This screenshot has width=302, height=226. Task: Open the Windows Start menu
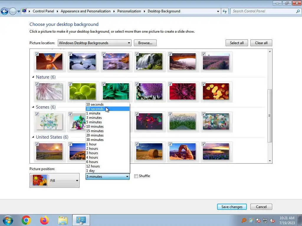(8, 220)
